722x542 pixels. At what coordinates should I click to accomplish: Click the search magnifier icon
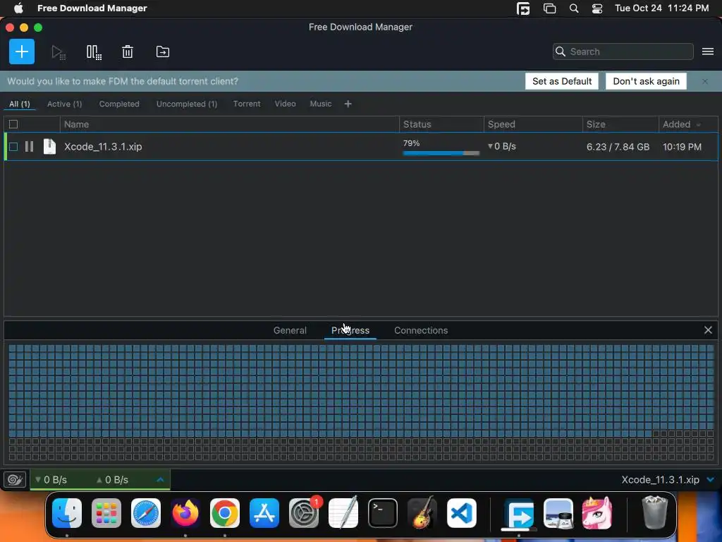pyautogui.click(x=561, y=52)
